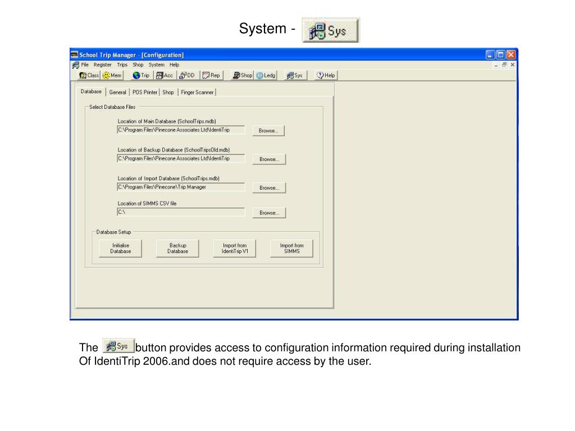
Task: Maximize the School Trip Manager window
Action: (x=500, y=55)
